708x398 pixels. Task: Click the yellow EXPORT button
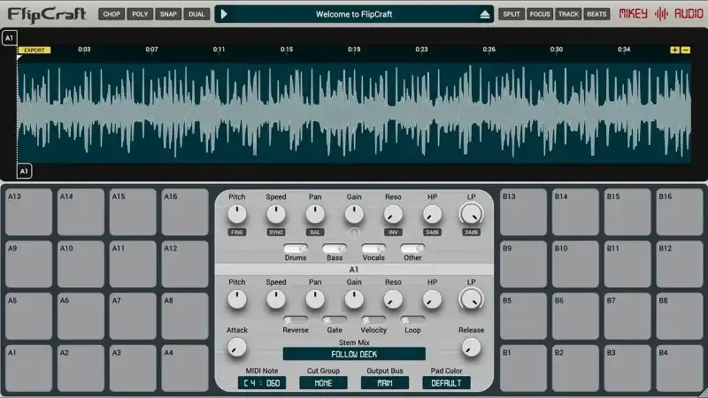pos(35,50)
